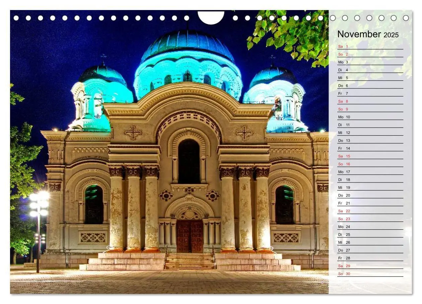Select the Fr 21 calendar row
422x304 pixels.
tap(370, 203)
